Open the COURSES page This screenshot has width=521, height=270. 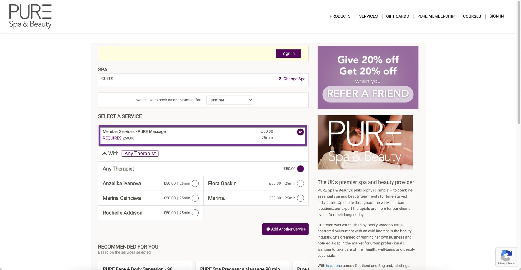472,16
